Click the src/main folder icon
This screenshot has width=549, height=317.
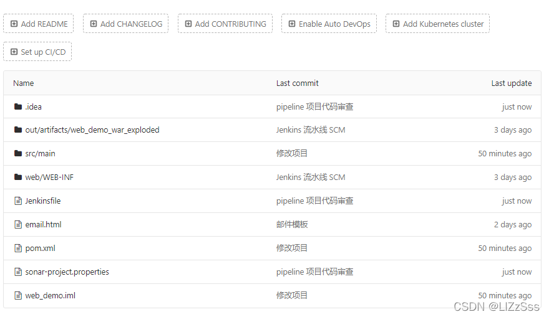[x=18, y=154]
